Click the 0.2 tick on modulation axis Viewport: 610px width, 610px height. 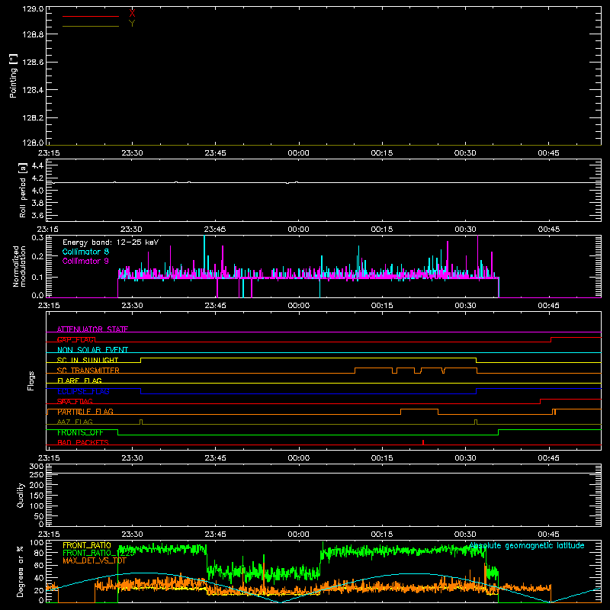click(37, 256)
